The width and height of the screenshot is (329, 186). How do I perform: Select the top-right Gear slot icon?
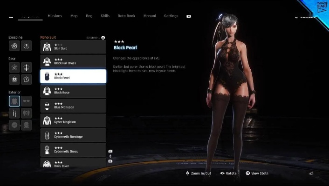pyautogui.click(x=27, y=67)
